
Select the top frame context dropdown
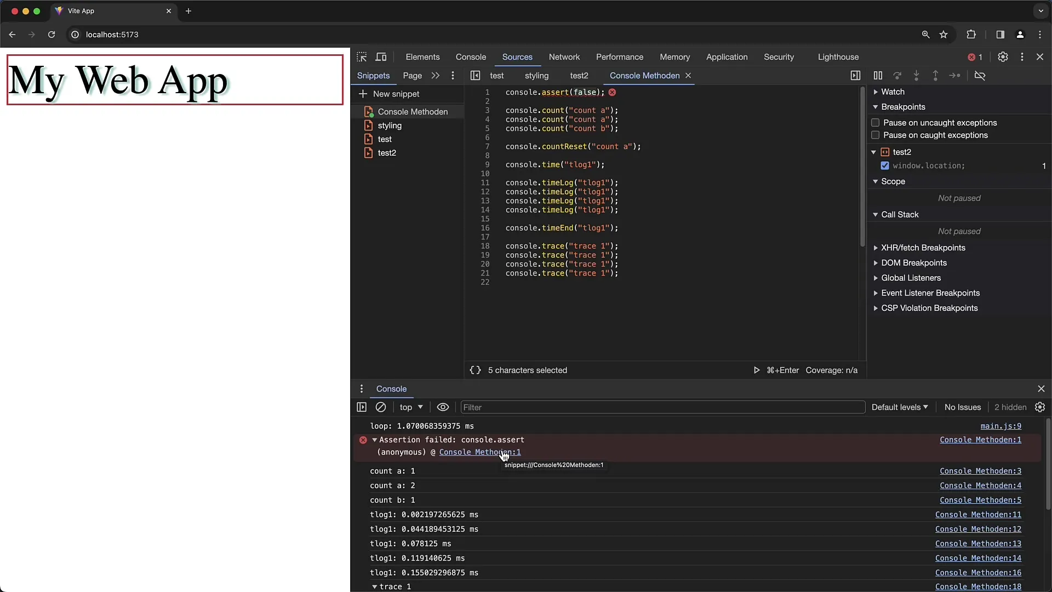click(x=410, y=407)
